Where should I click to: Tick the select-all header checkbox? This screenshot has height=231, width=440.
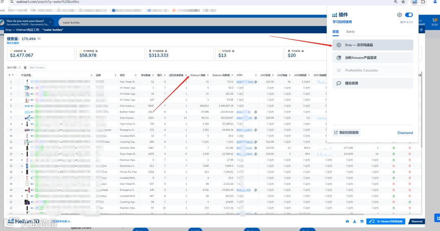point(17,75)
